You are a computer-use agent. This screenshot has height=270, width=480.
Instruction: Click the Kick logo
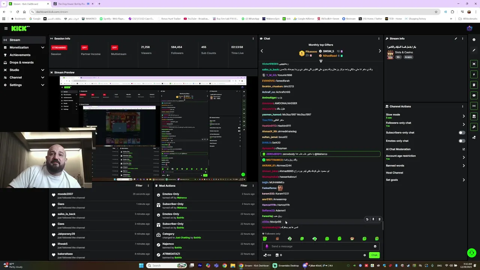coord(20,28)
